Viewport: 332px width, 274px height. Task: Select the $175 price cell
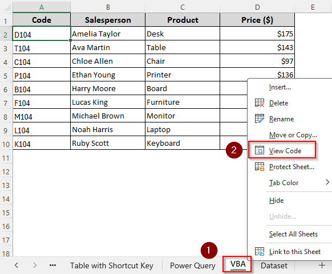[x=257, y=34]
